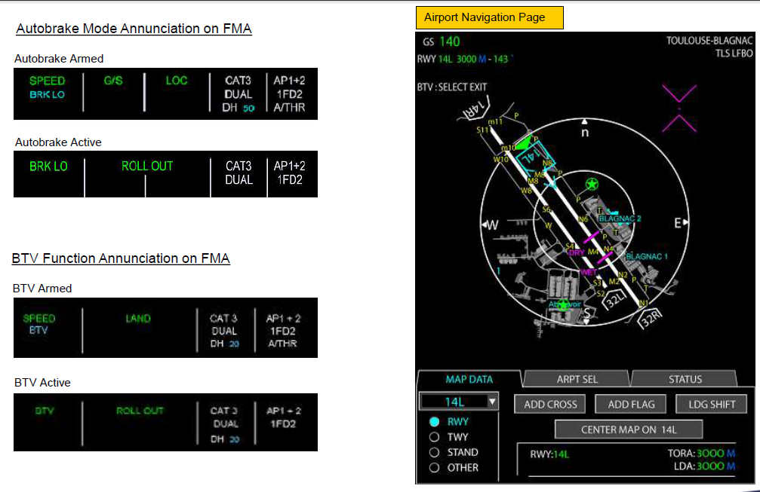This screenshot has width=760, height=492.
Task: Click the LDG SHIFT button
Action: coord(712,405)
